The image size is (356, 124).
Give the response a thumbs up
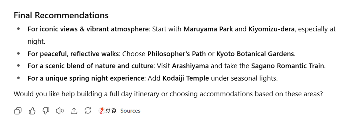click(32, 111)
